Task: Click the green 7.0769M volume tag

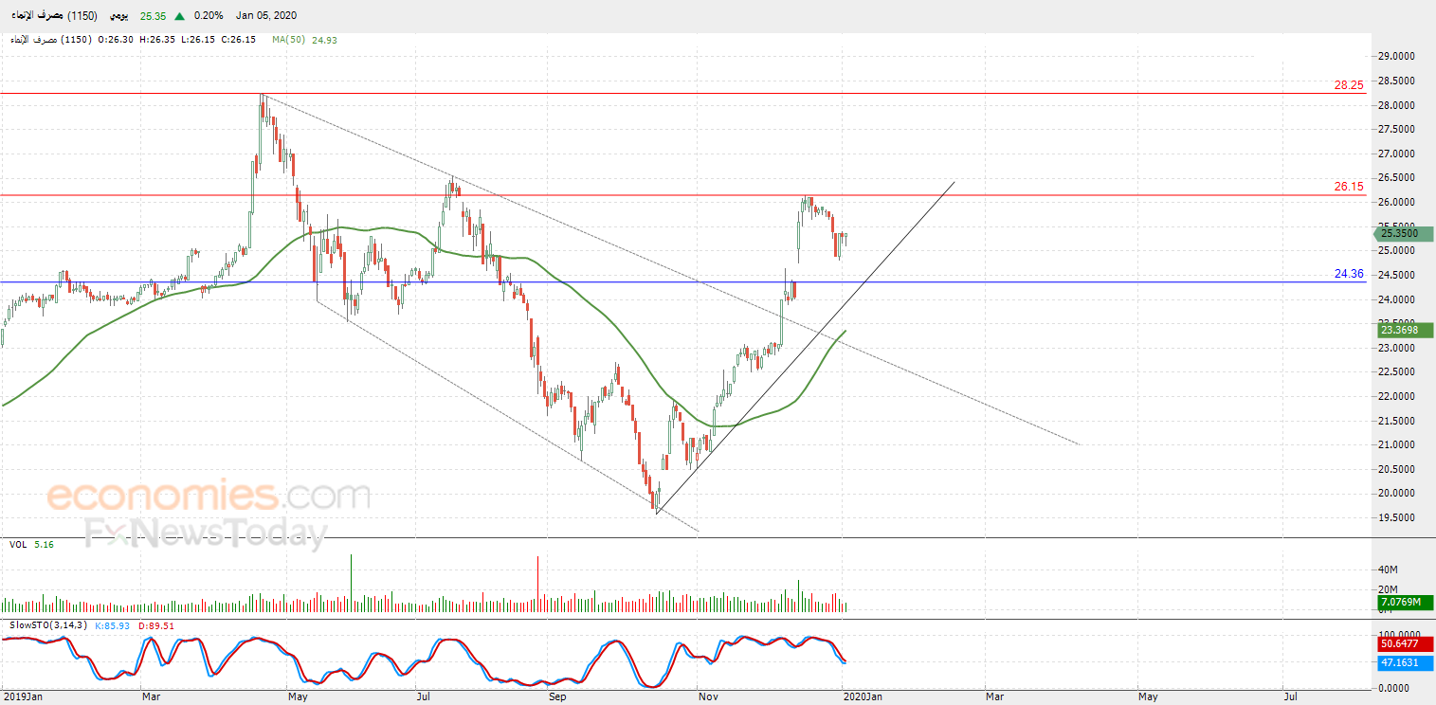Action: point(1404,602)
